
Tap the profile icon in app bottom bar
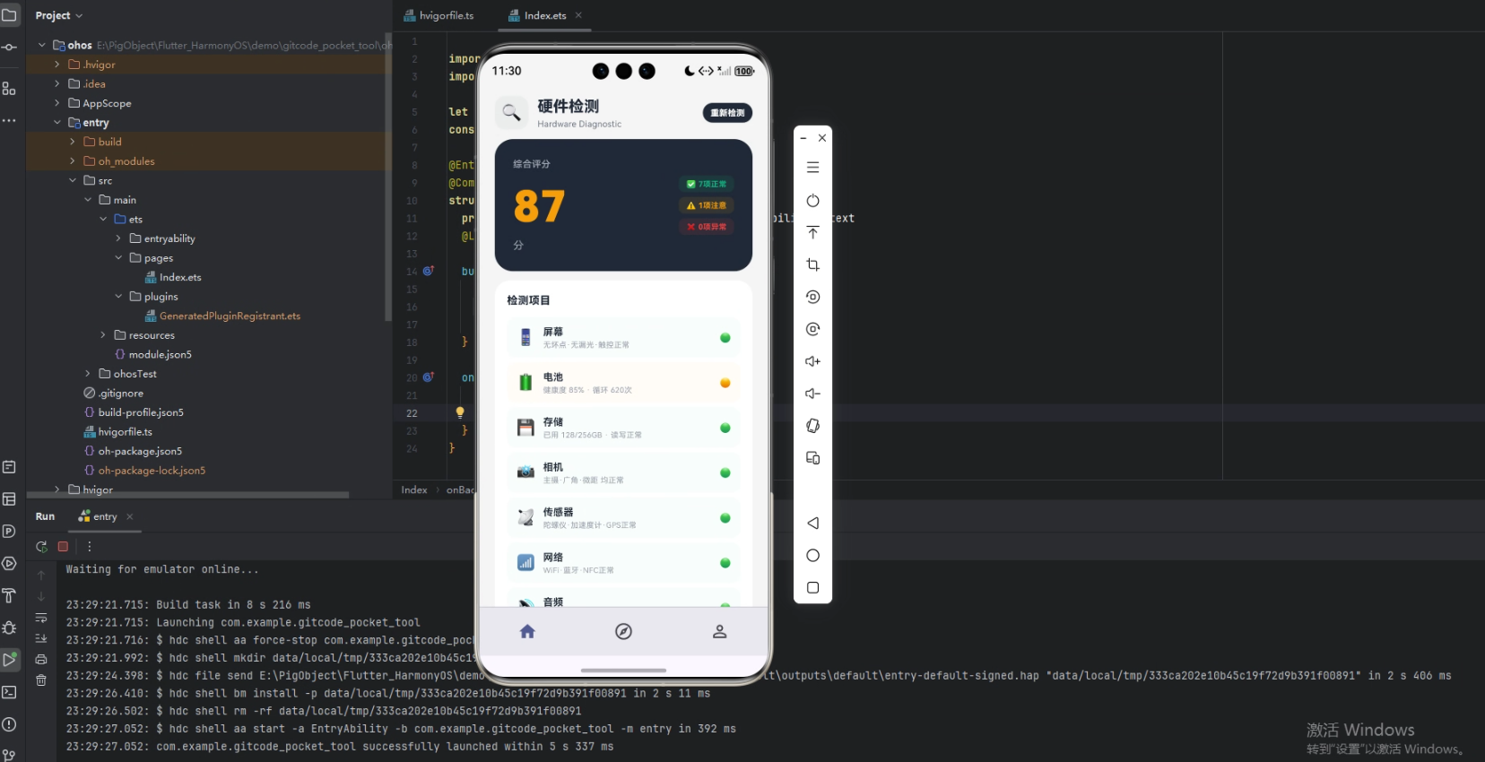click(719, 632)
